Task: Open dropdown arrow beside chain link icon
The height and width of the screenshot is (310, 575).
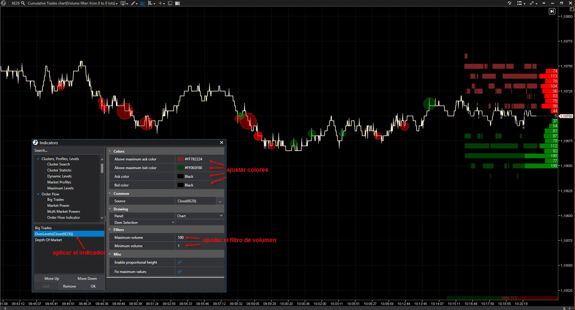Action: pos(536,4)
